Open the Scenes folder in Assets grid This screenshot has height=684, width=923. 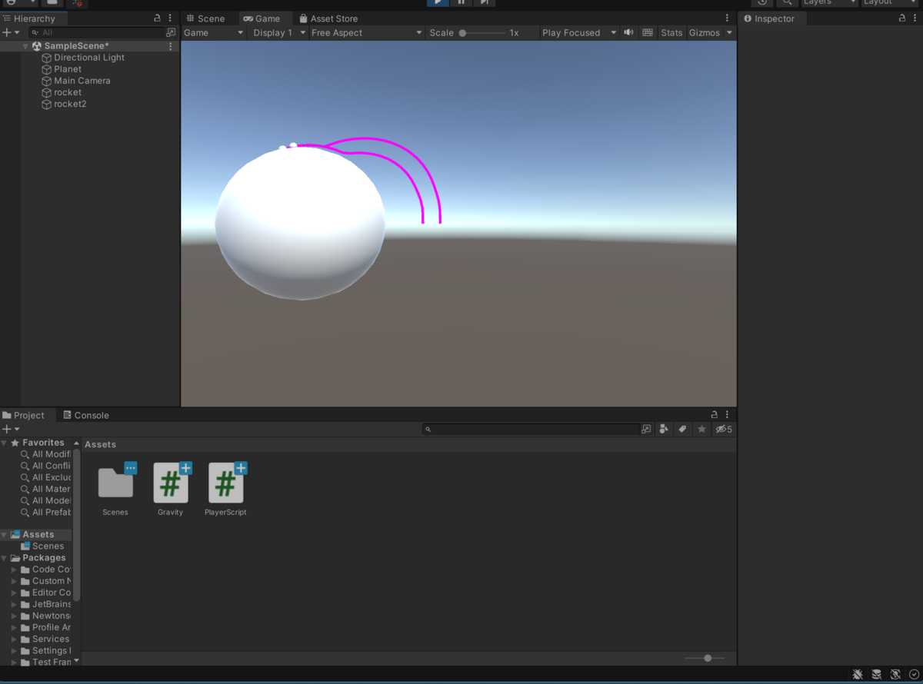coord(115,484)
